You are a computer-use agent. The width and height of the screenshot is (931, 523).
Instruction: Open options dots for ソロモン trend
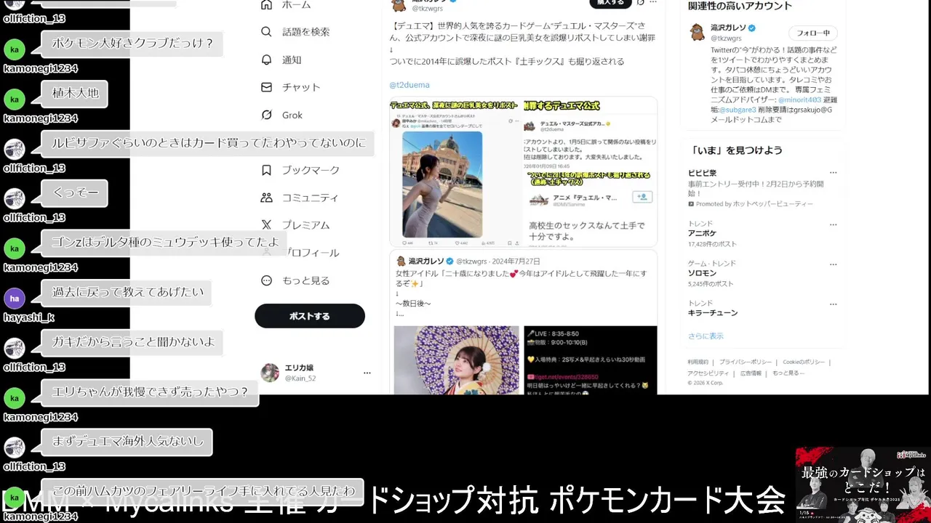click(833, 264)
